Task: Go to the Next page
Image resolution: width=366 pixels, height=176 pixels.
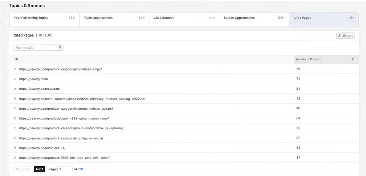Action: tap(40, 169)
